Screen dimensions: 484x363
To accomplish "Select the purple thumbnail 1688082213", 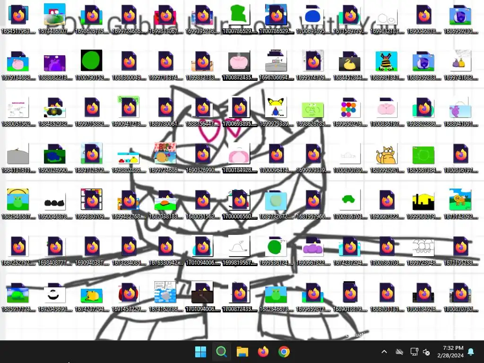I will point(55,62).
